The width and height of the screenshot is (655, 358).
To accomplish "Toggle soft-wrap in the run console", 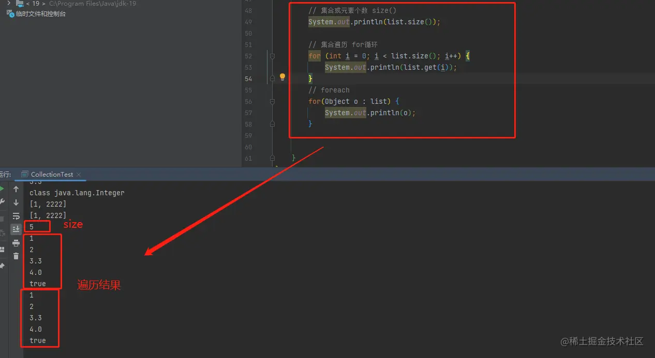I will click(x=16, y=216).
